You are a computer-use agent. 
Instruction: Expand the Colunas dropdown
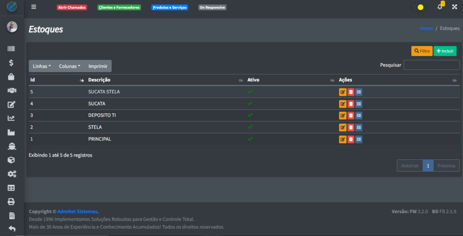pyautogui.click(x=69, y=66)
